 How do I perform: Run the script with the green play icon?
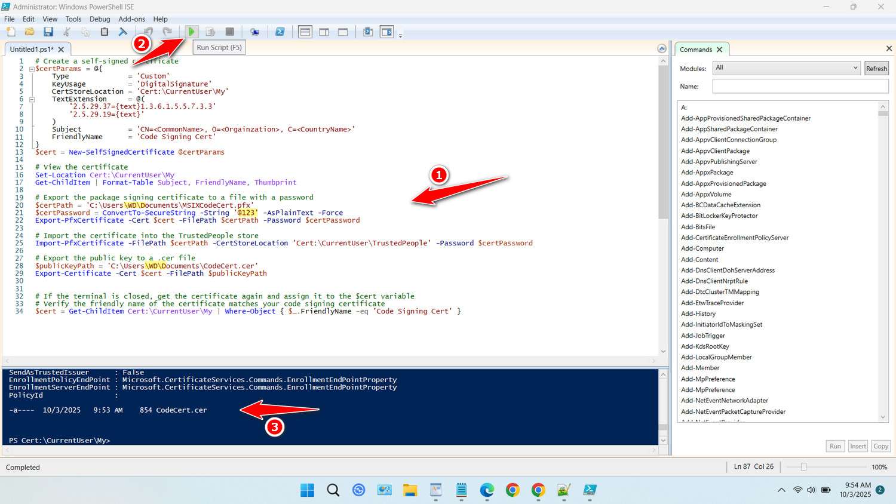pos(191,32)
